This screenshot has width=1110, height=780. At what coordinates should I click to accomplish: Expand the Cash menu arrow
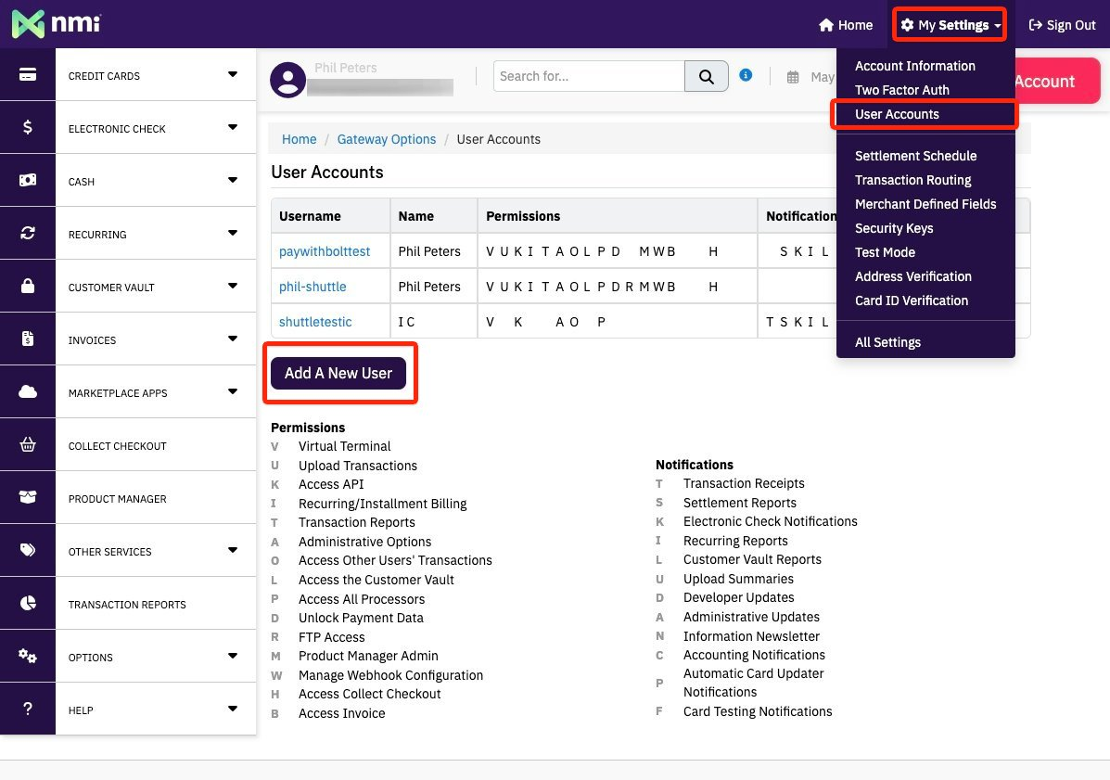click(232, 180)
